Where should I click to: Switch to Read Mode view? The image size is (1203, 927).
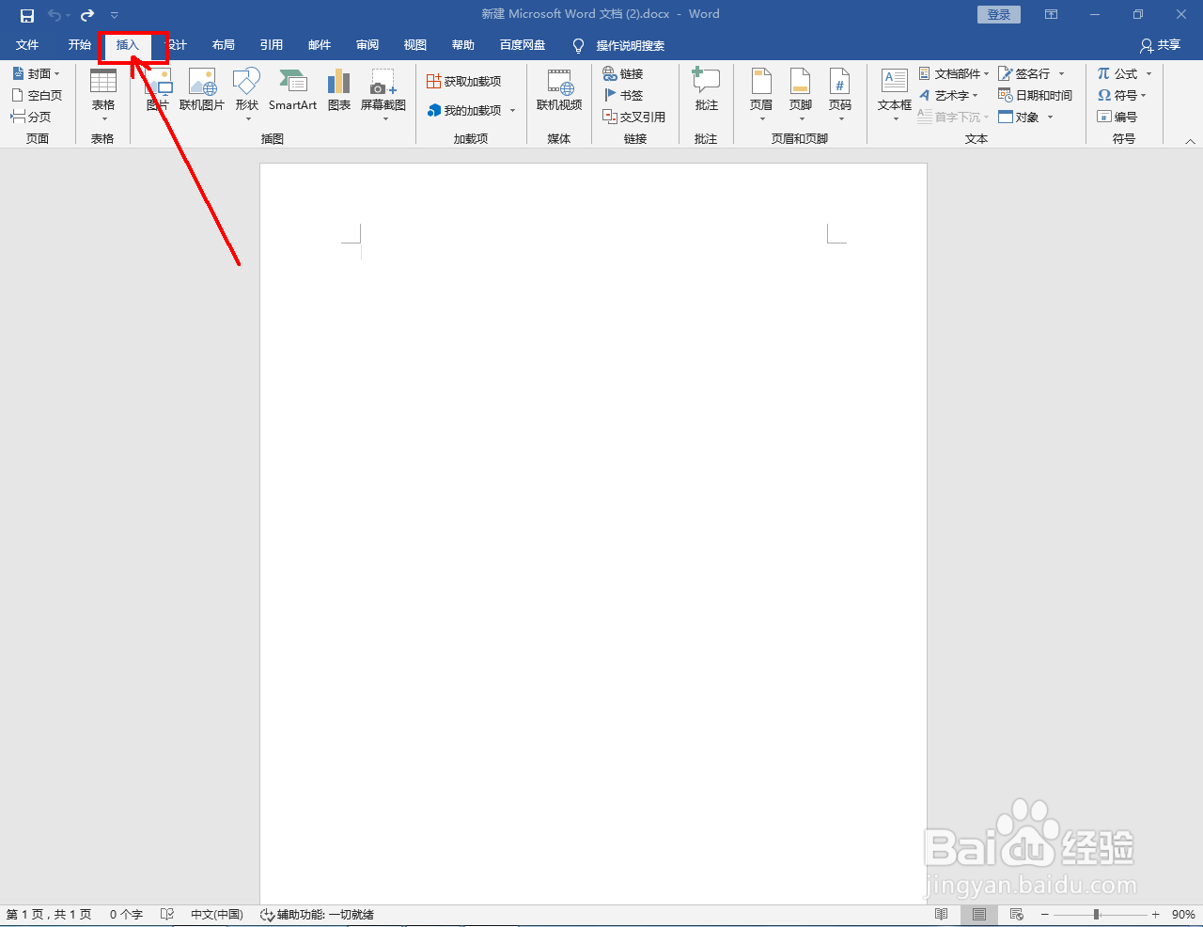pyautogui.click(x=942, y=915)
